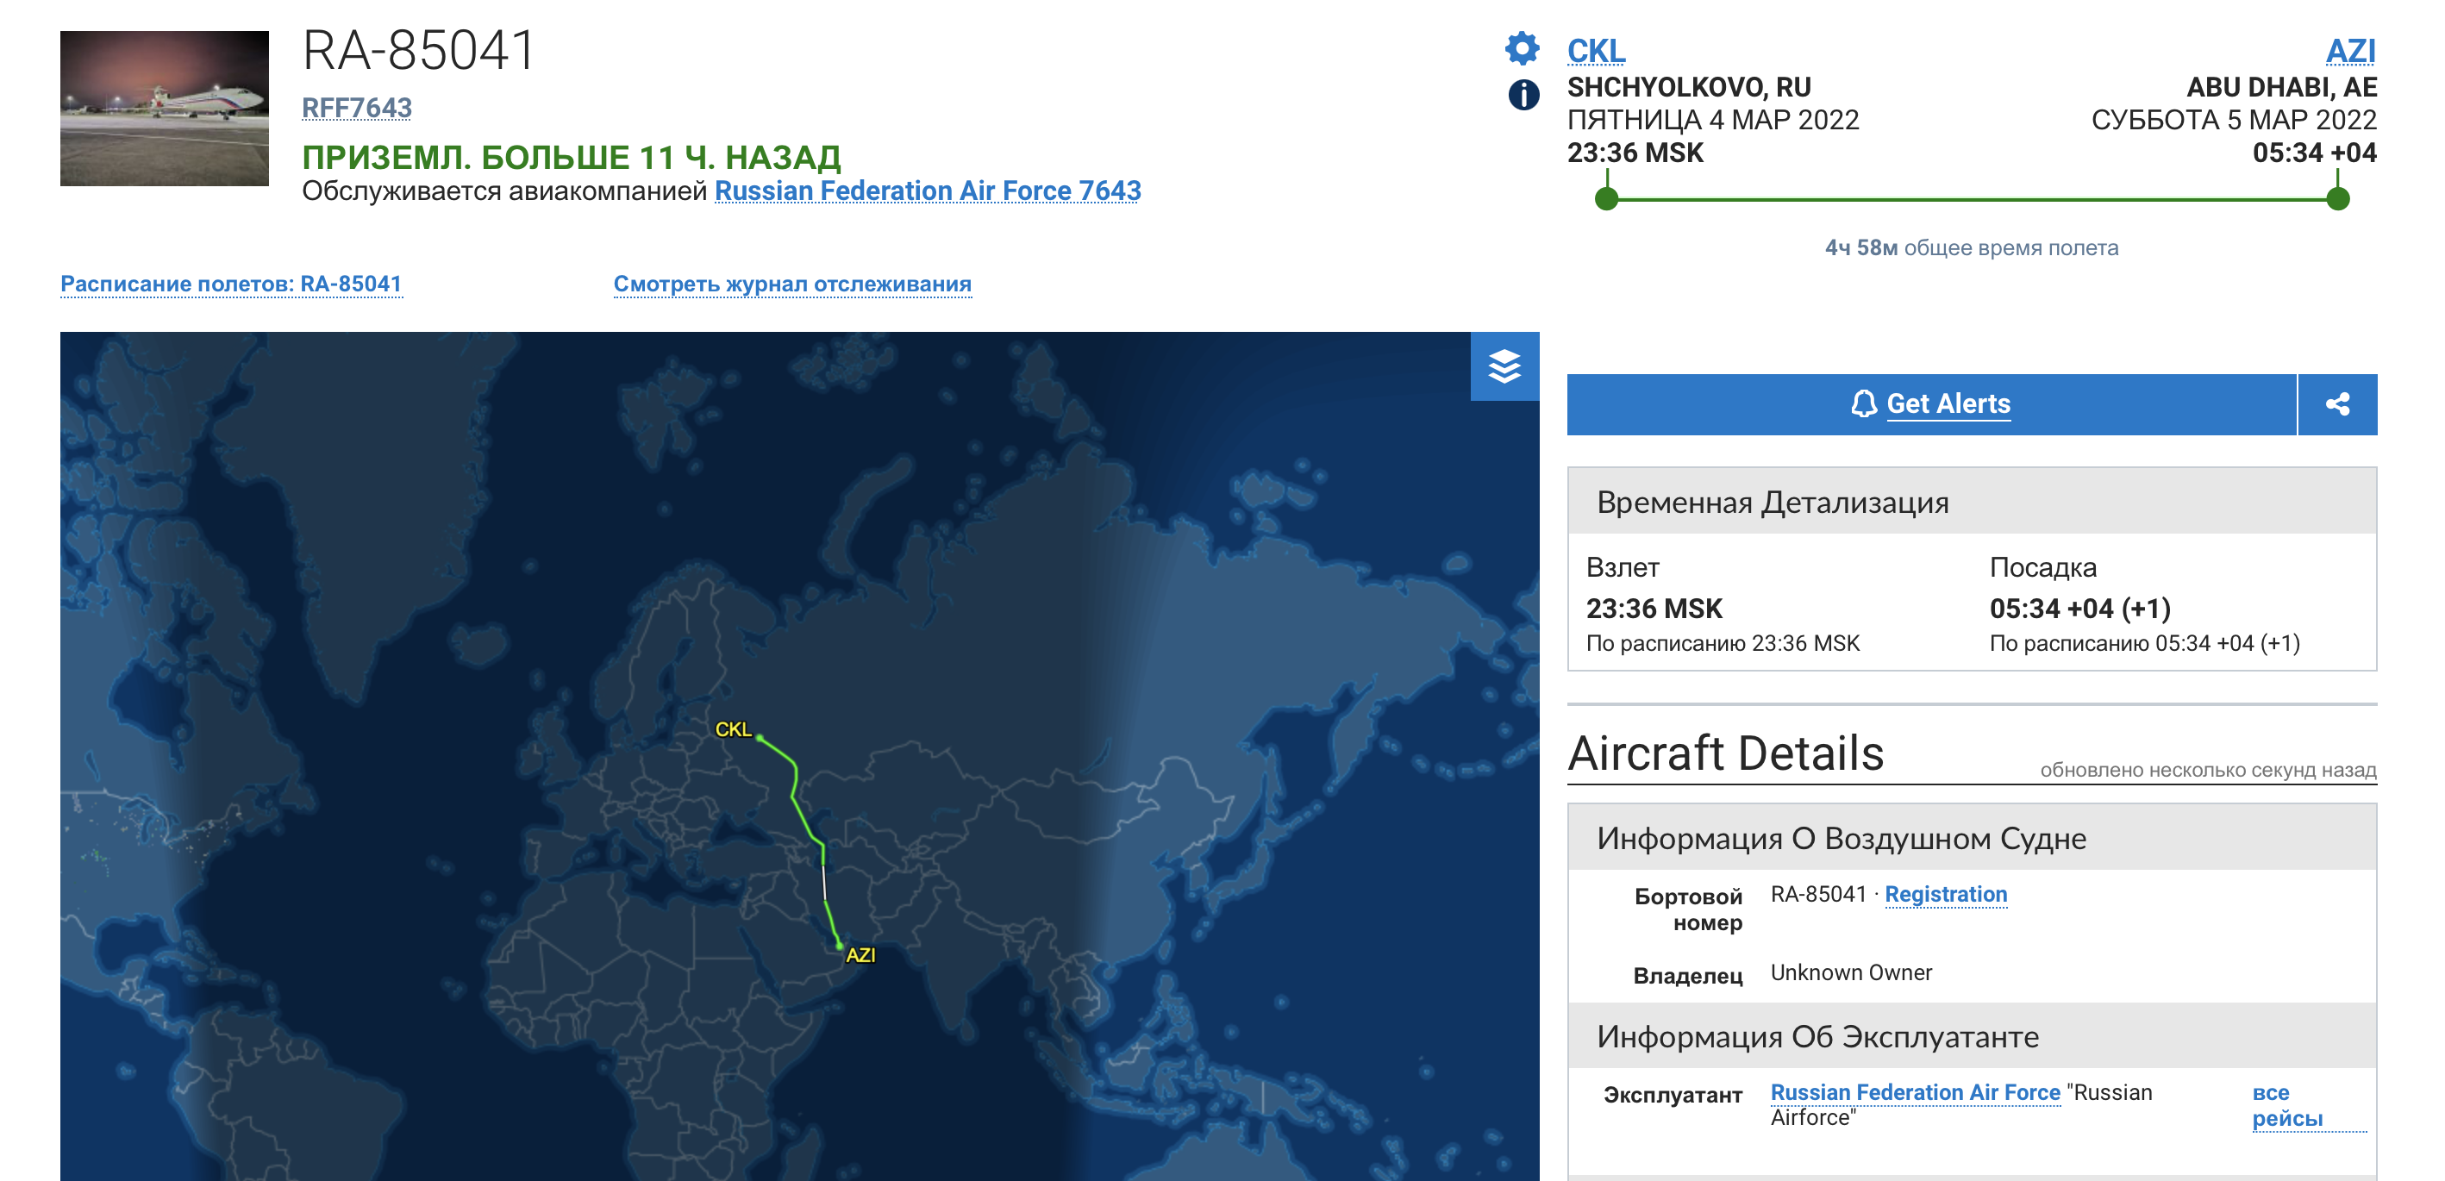Open the Registration link
Screen dimensions: 2445x1181
[1946, 894]
